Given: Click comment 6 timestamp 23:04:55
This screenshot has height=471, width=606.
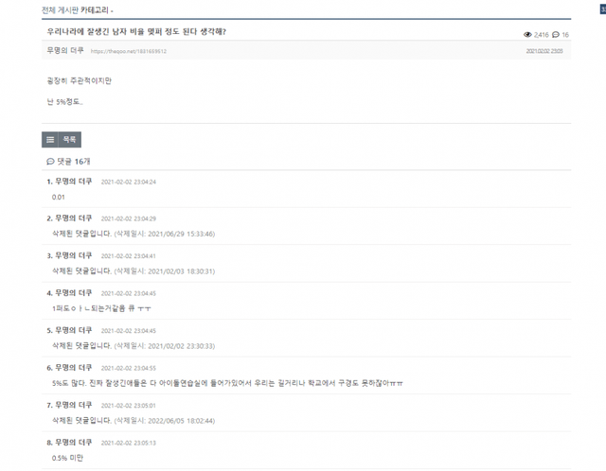Looking at the screenshot, I should [129, 368].
